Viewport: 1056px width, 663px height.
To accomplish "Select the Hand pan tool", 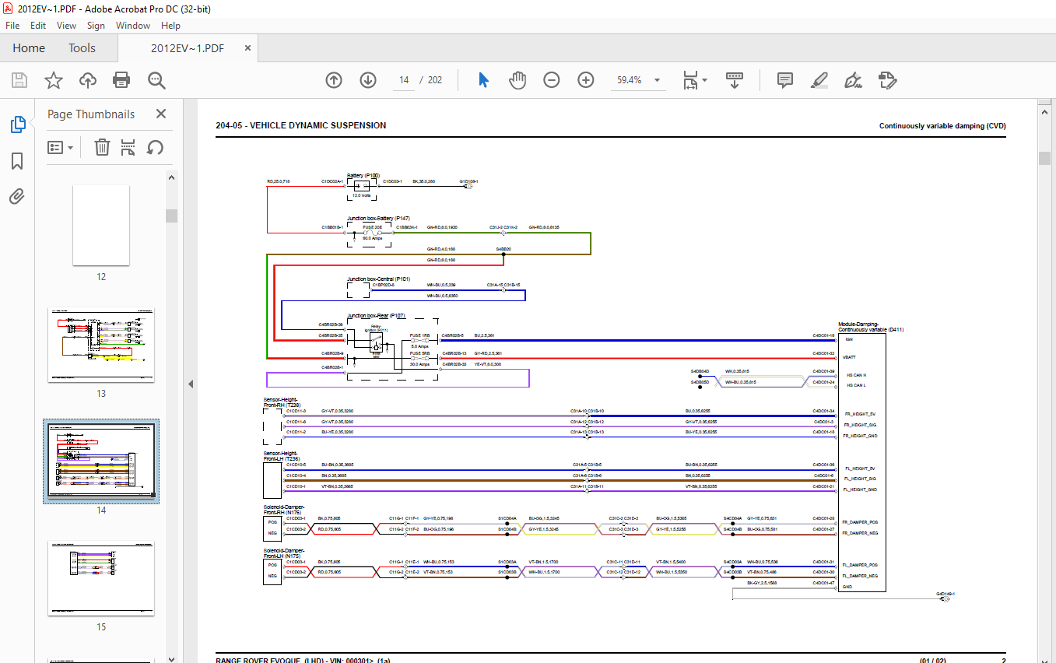I will click(517, 80).
